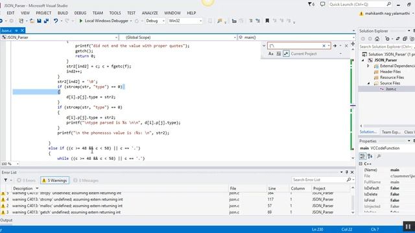Open the 100 % zoom dropdown
The width and height of the screenshot is (415, 233).
[x=18, y=164]
